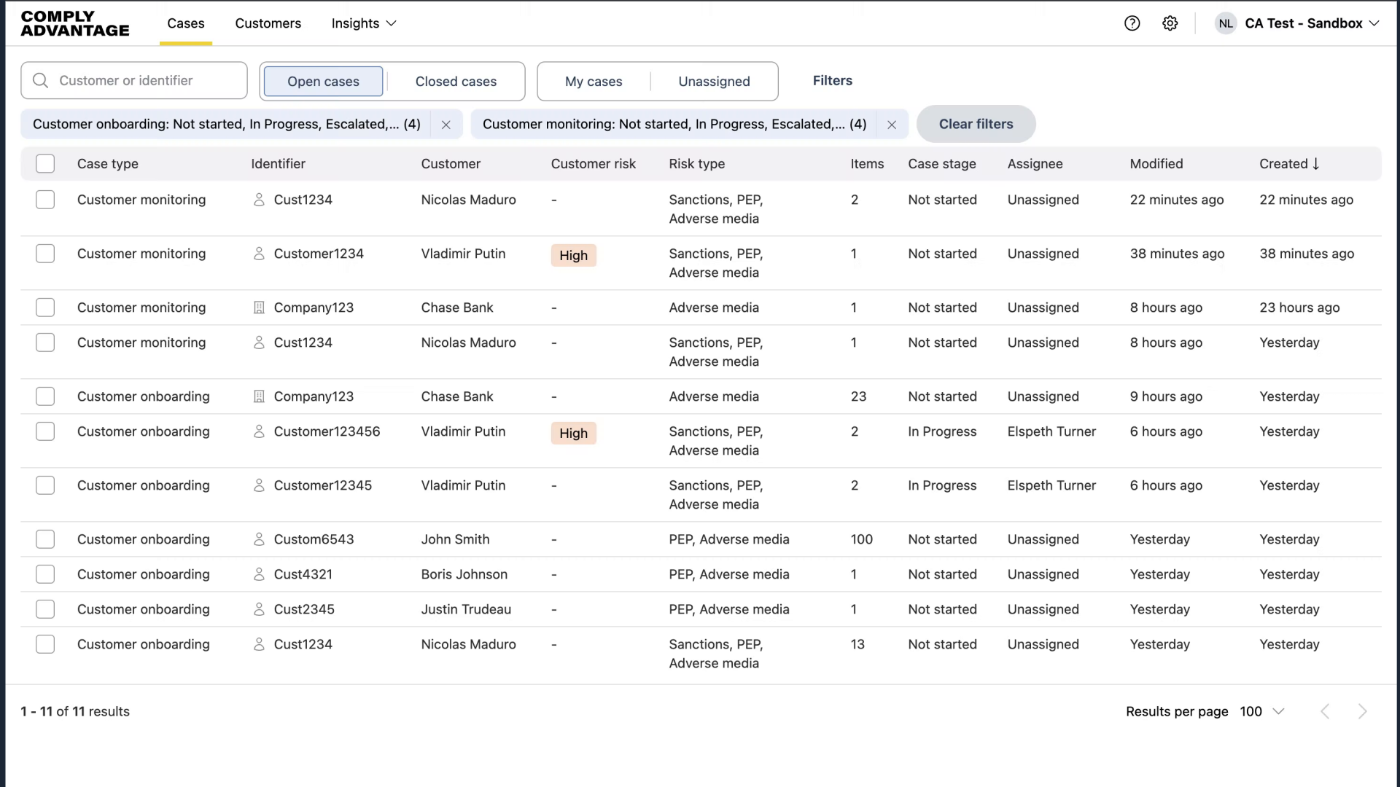
Task: Remove the Customer monitoring filter chip
Action: 891,125
